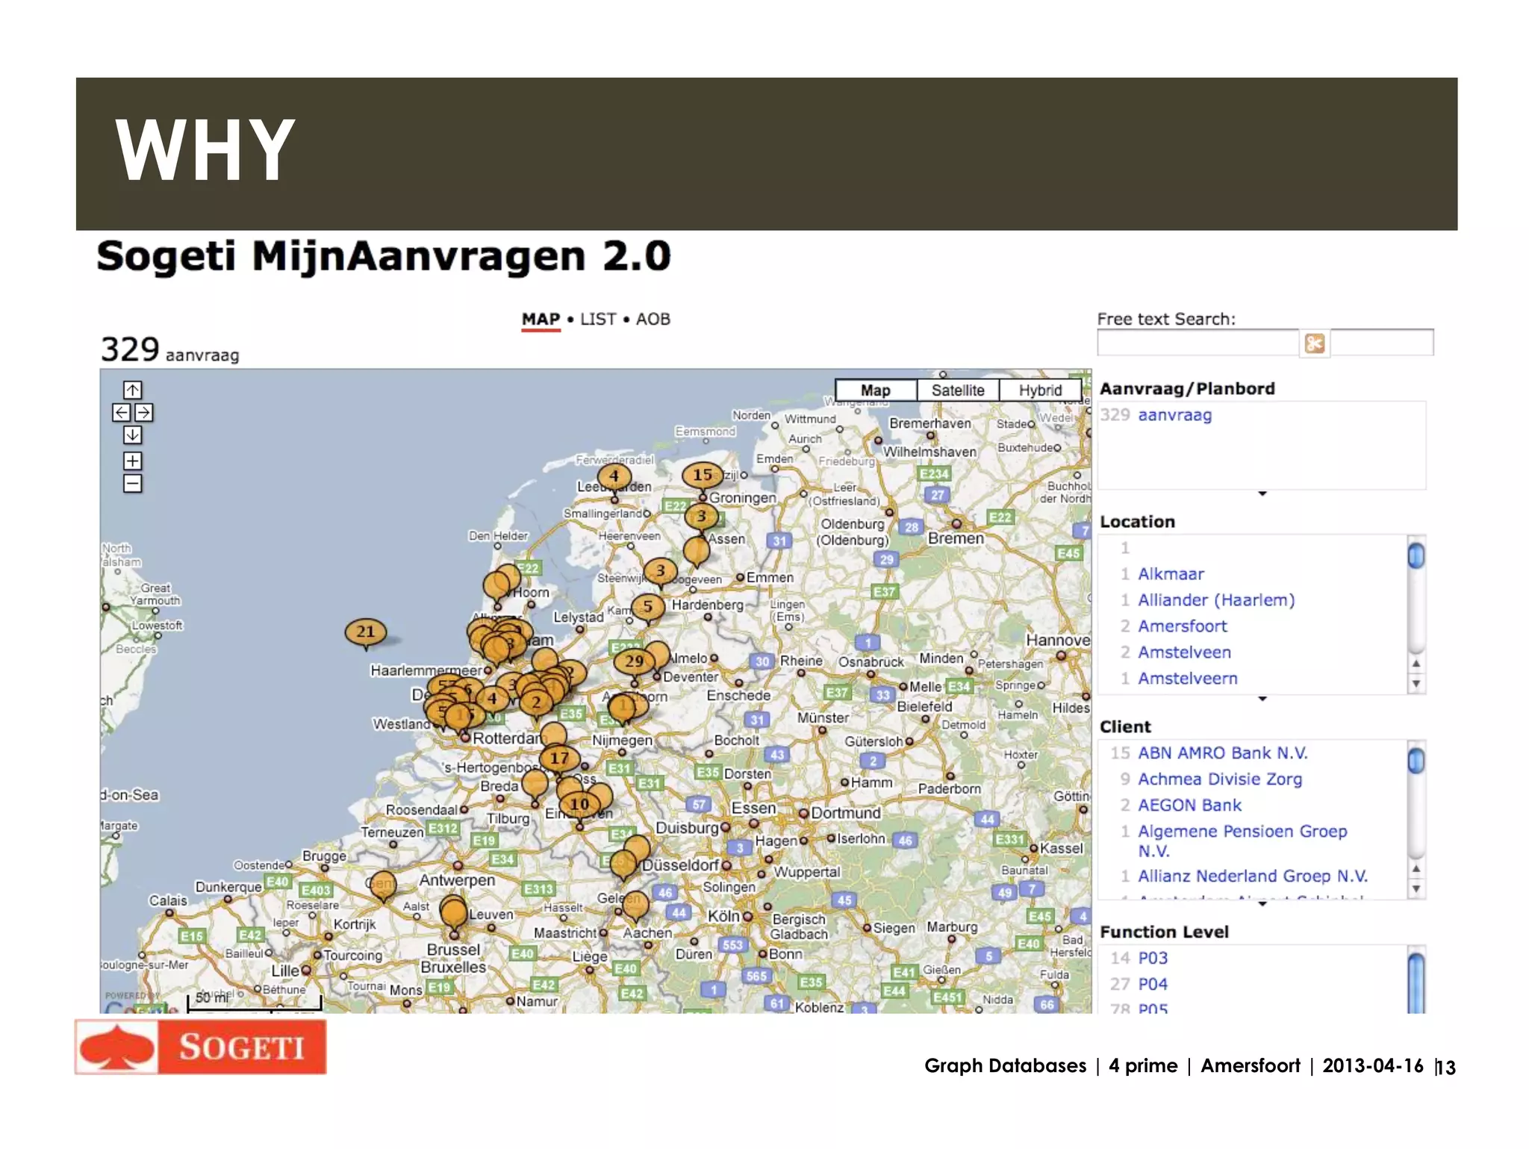Open the marker labeled 3 above Assen

click(701, 517)
